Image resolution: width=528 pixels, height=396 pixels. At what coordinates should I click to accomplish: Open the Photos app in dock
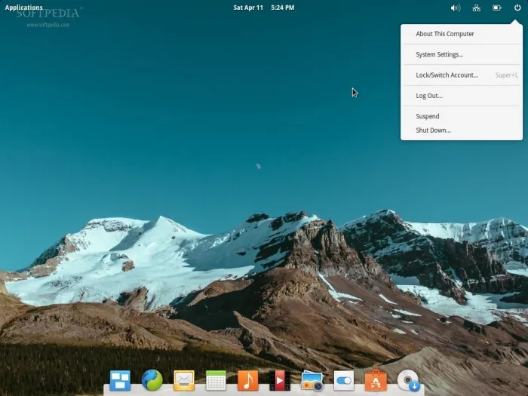tap(312, 380)
